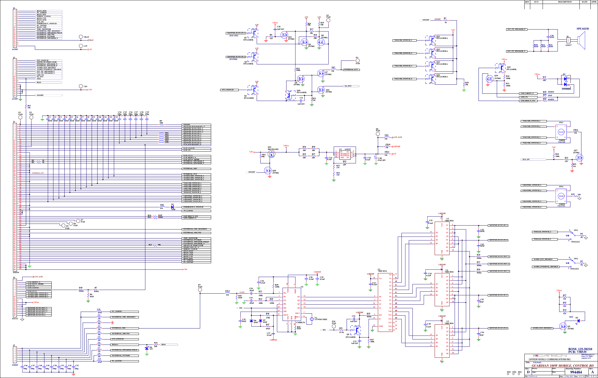Select the PCB: 738535 text
Viewport: 598px width, 378px height.
coord(577,352)
